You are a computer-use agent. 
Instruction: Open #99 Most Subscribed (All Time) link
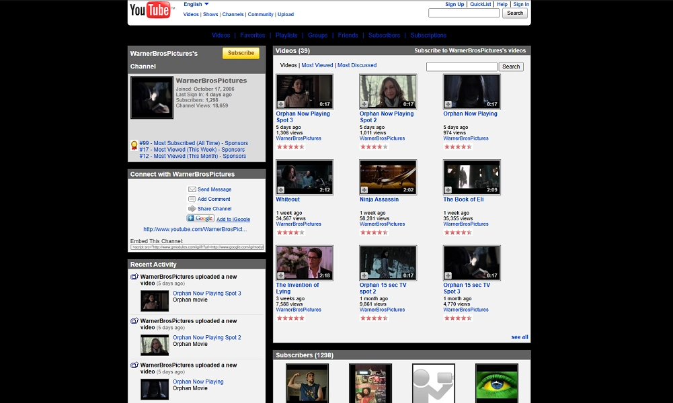click(194, 143)
